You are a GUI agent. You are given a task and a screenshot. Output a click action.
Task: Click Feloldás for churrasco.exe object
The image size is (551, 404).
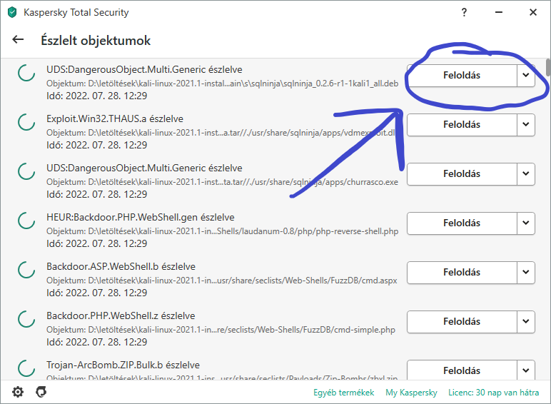(462, 173)
